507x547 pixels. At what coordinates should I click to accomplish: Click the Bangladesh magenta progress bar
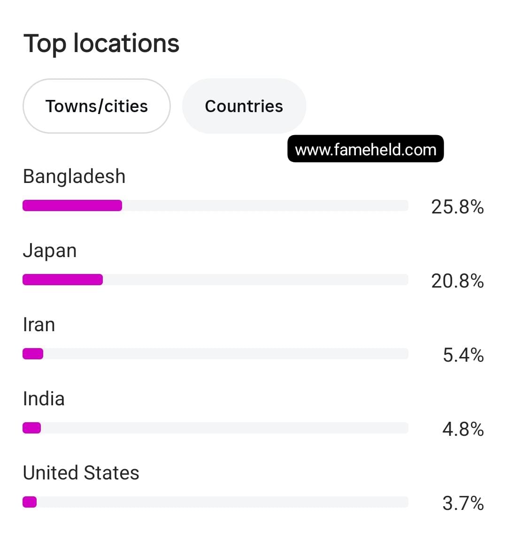tap(72, 205)
